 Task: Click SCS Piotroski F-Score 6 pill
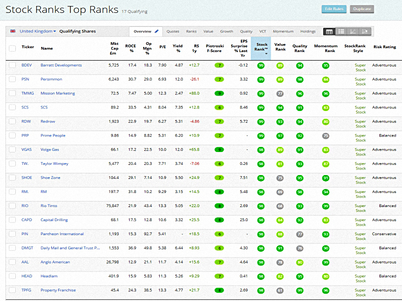point(219,108)
